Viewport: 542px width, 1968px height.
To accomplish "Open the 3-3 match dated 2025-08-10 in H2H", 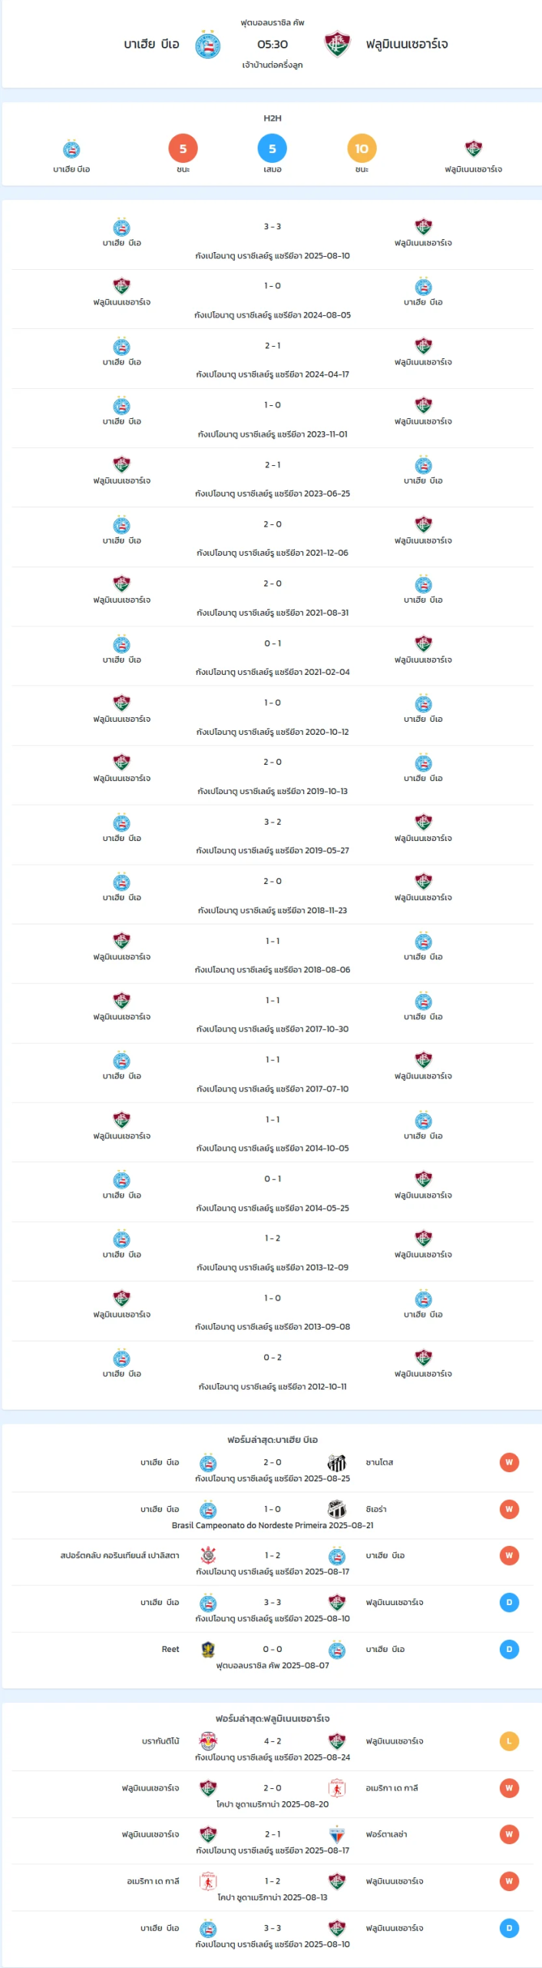I will tap(273, 240).
